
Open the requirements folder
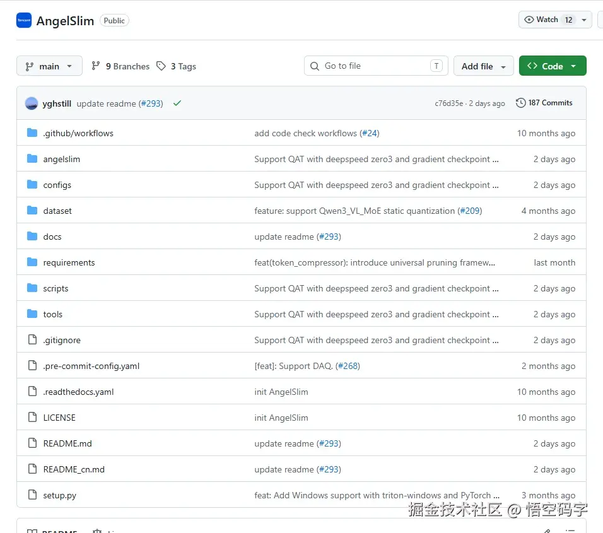[69, 262]
